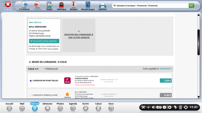202x113 pixels.
Task: Click the HORIZON PRESSE relay name
Action: [x=81, y=78]
